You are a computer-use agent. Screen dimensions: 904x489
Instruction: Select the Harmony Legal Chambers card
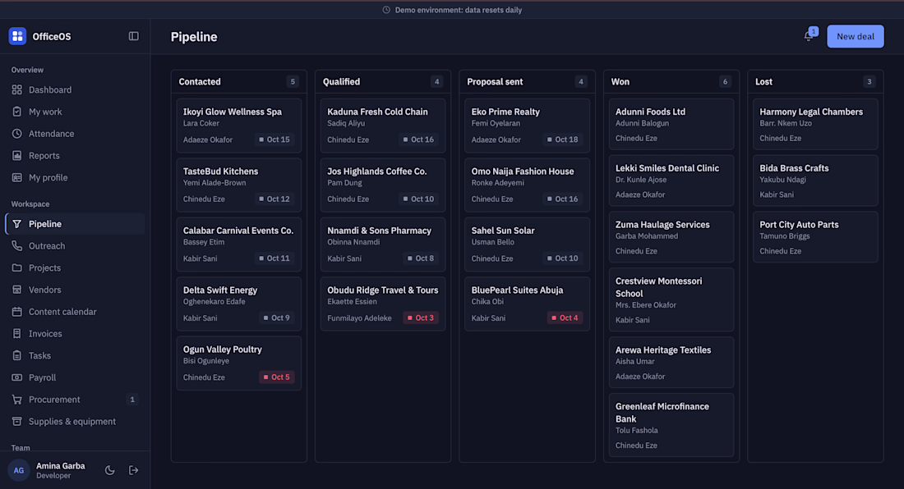(x=815, y=124)
